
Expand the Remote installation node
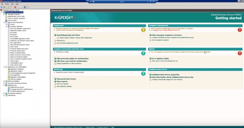(4, 81)
